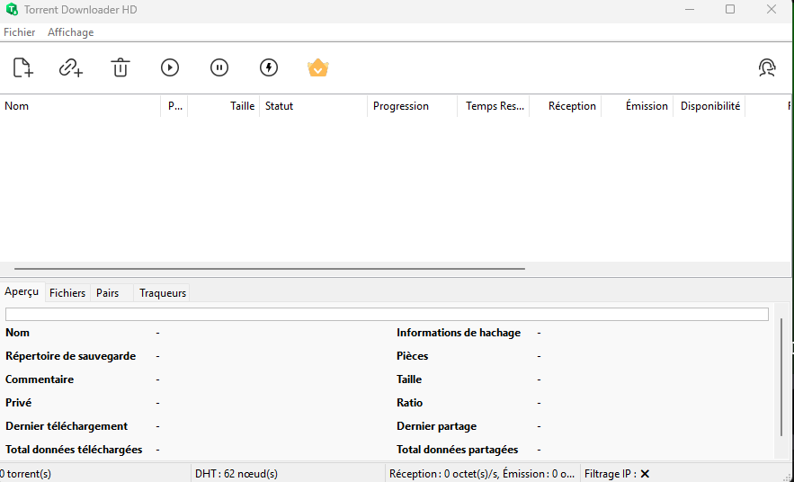794x482 pixels.
Task: Switch to the Traqueurs tab
Action: [x=163, y=292]
